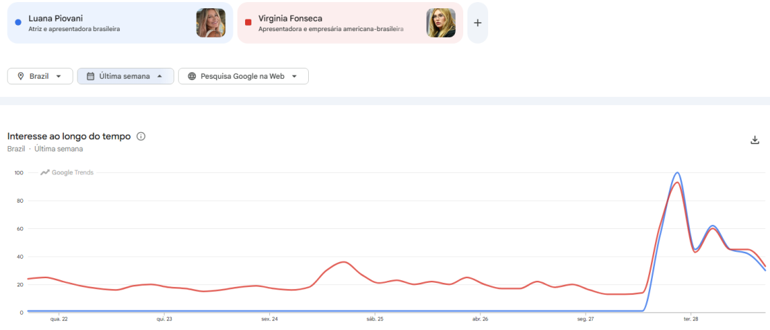The height and width of the screenshot is (330, 770).
Task: Open the Pesquisa Google na Web dropdown
Action: point(243,76)
